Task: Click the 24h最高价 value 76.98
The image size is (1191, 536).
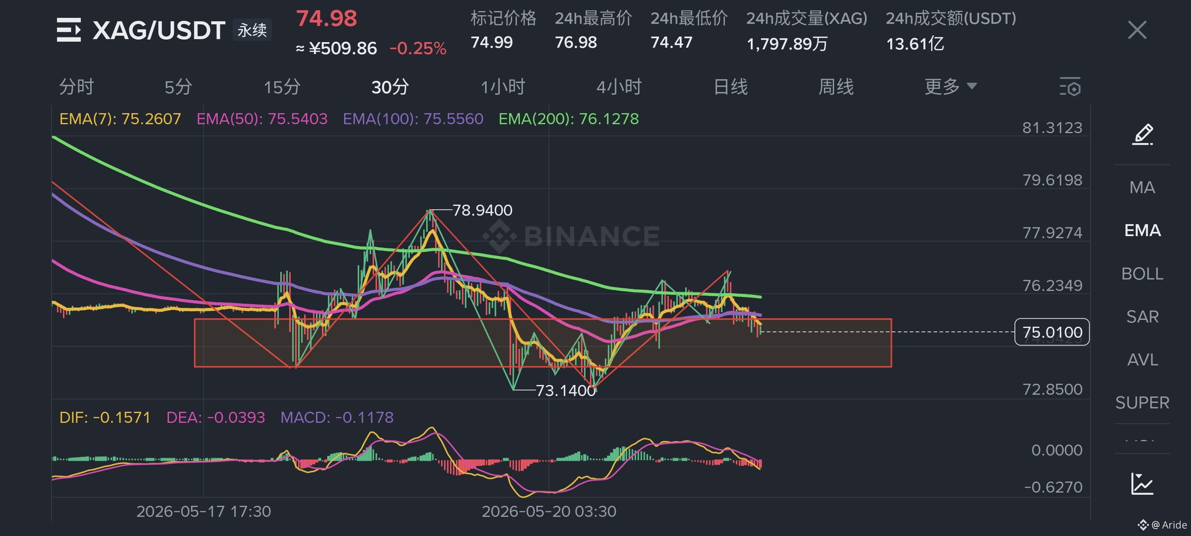Action: (x=576, y=43)
